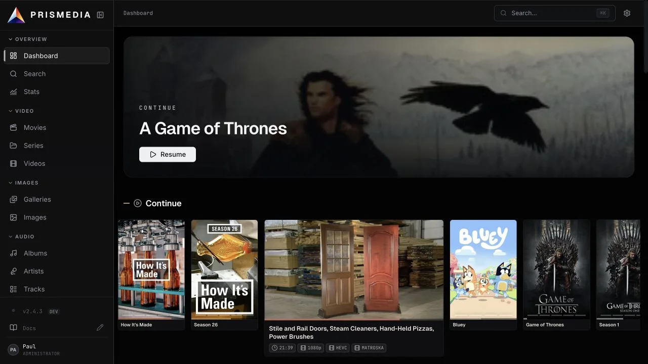Click the DEV badge in the sidebar

54,311
